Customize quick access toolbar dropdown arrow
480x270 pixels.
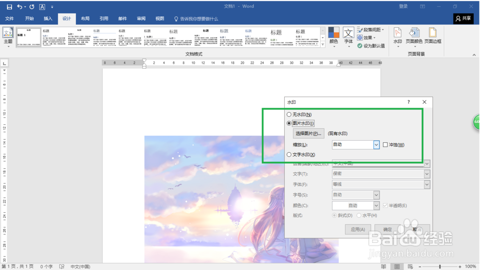coord(52,7)
